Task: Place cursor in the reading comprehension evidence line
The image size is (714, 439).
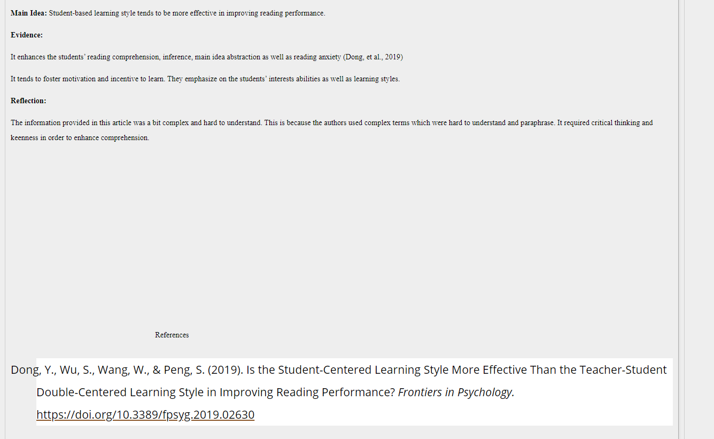Action: tap(207, 57)
